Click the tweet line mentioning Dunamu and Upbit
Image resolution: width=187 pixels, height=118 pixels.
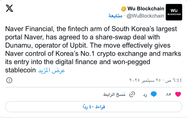[x=88, y=45]
